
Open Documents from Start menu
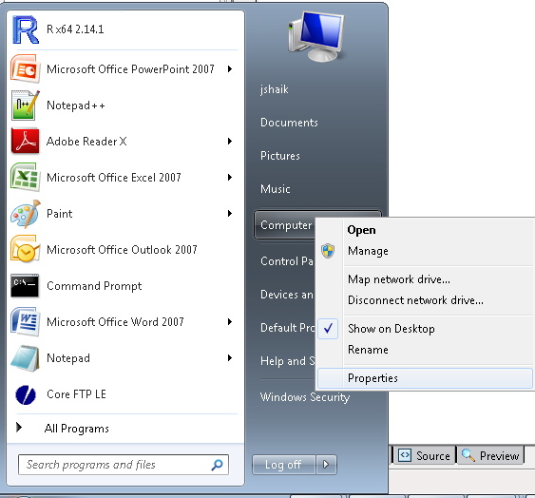[x=289, y=123]
